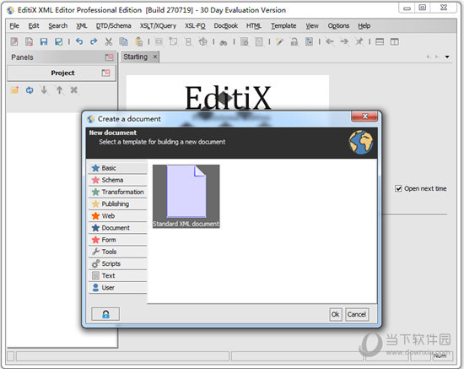Click the Project panel detach icon
This screenshot has height=369, width=464.
[x=106, y=73]
